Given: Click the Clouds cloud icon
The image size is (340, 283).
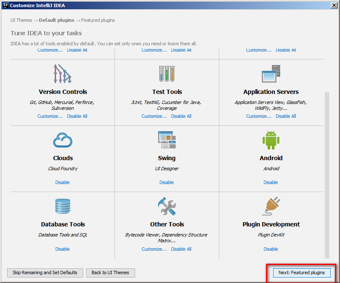Looking at the screenshot, I should coord(63,140).
